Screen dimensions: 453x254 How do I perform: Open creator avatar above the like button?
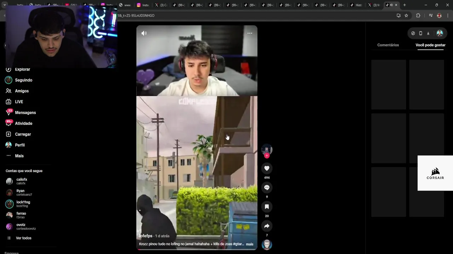[267, 149]
